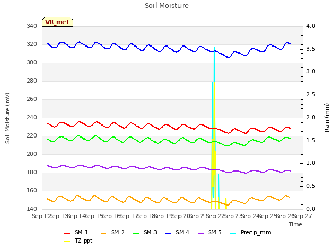Click the SM 1 red legend swatch
The height and width of the screenshot is (251, 334).
[67, 233]
